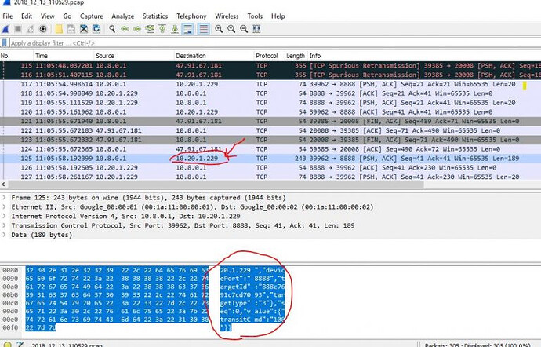541x347 pixels.
Task: Toggle auto-scroll during live capture
Action: click(x=187, y=29)
